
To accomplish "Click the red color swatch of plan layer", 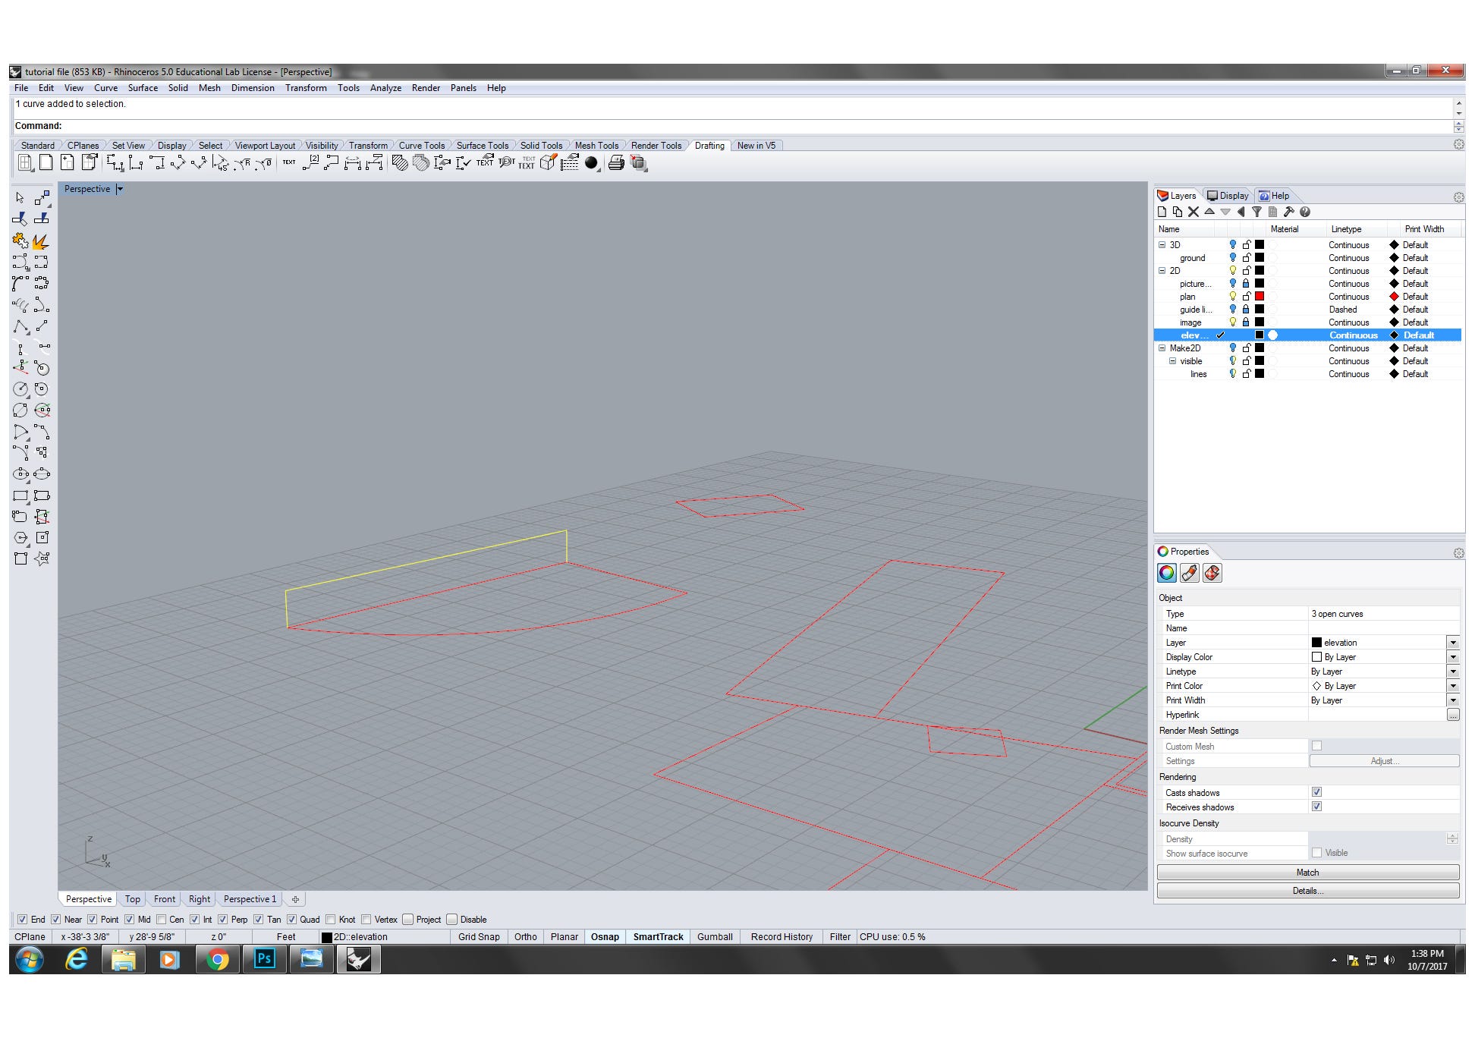I will (1260, 297).
